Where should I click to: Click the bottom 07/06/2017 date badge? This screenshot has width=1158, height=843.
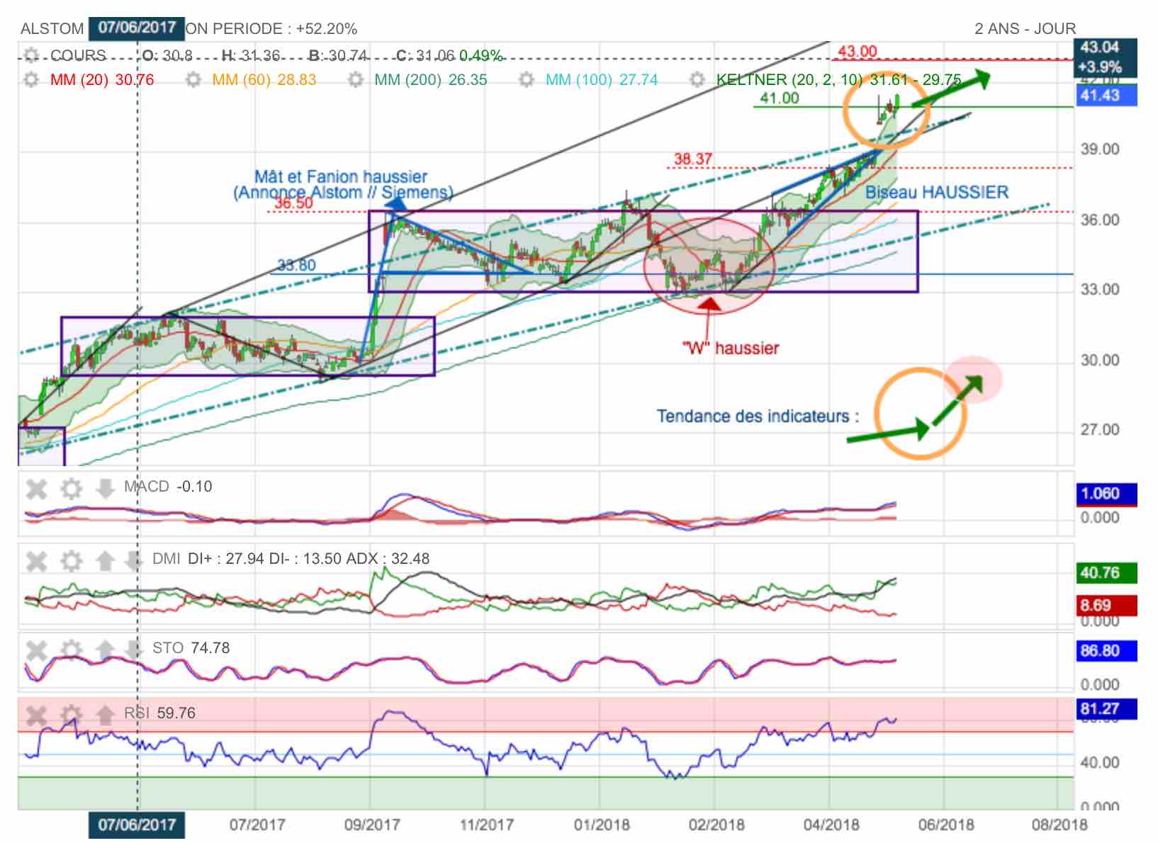point(137,825)
